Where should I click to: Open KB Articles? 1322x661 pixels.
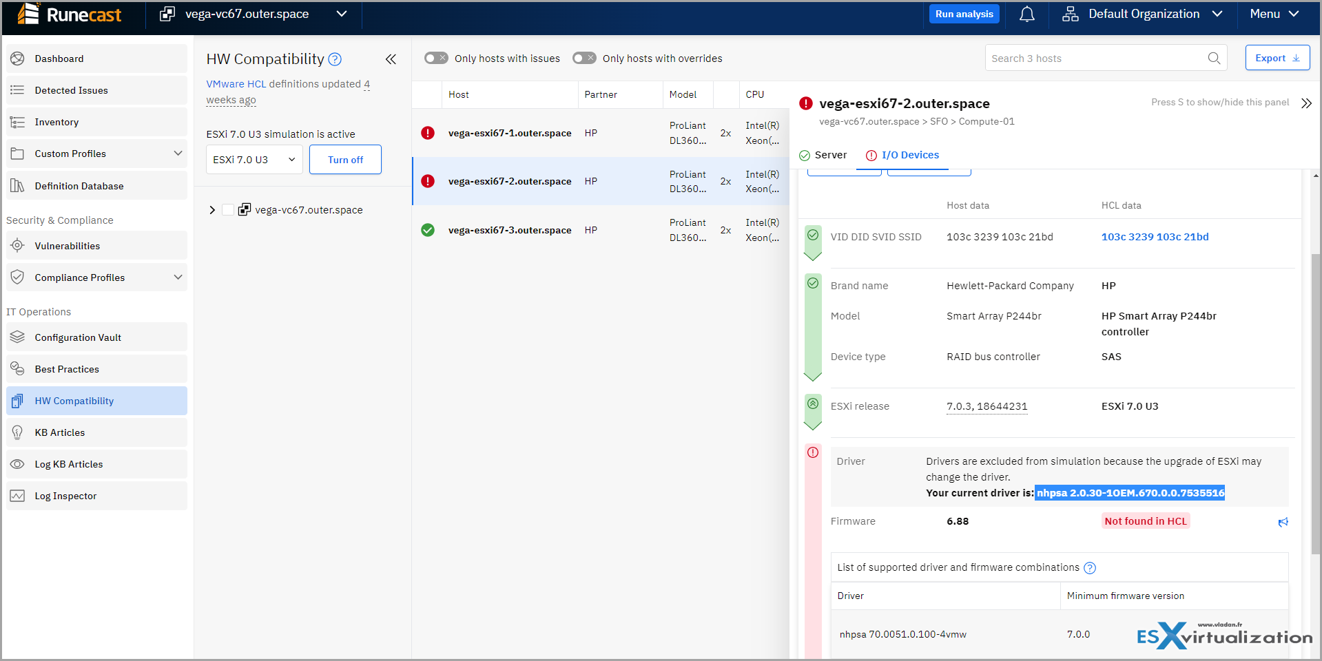(x=96, y=432)
